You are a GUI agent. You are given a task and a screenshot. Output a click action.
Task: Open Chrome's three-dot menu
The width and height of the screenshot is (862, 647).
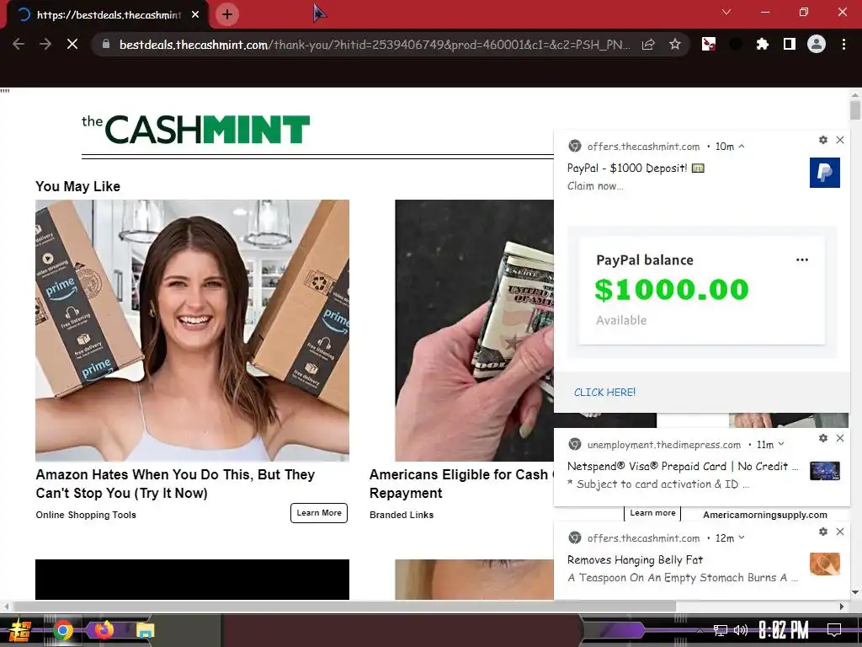pyautogui.click(x=843, y=44)
